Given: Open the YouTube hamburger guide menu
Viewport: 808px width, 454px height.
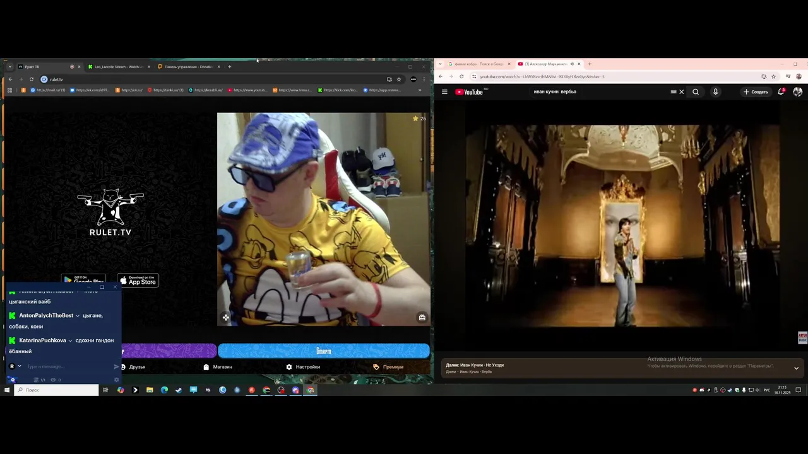Looking at the screenshot, I should click(x=444, y=91).
